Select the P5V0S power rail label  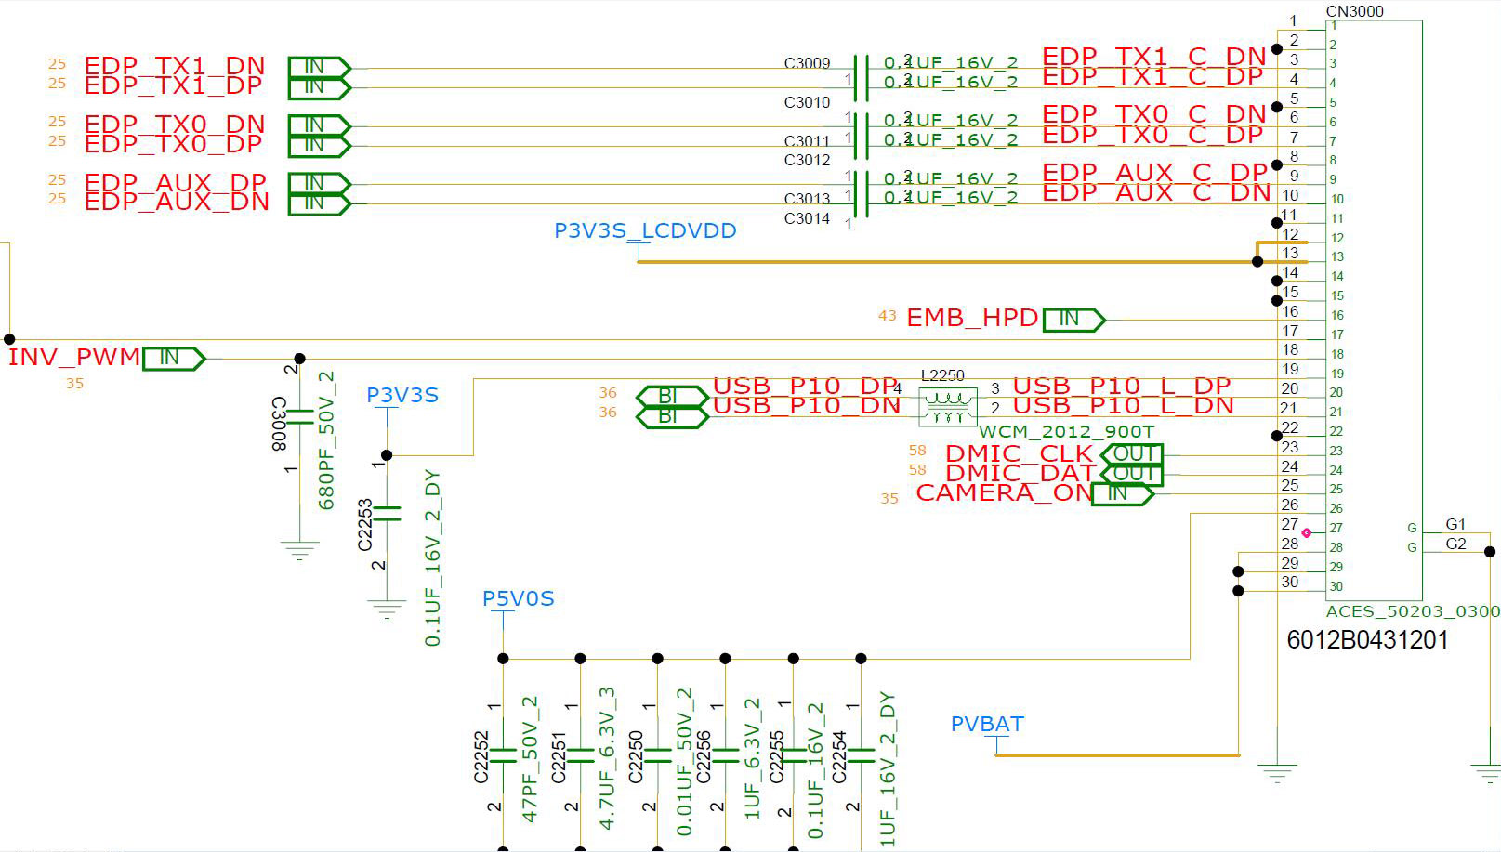click(518, 599)
